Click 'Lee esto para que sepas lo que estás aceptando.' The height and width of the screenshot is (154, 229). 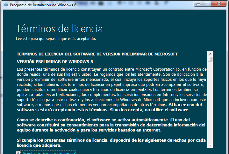(56, 39)
